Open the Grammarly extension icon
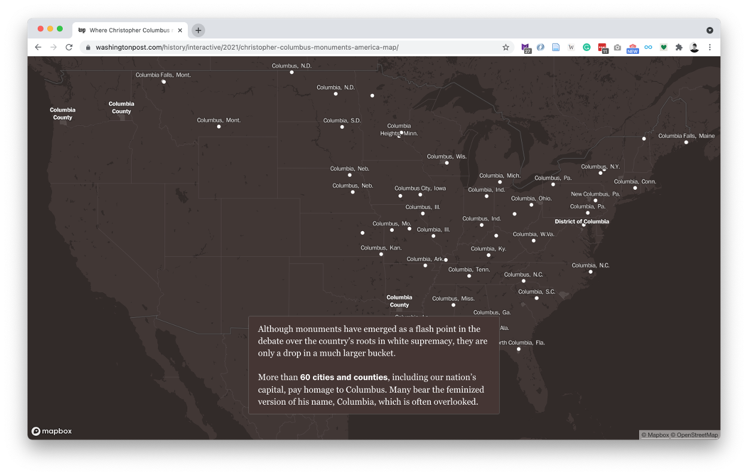This screenshot has width=748, height=476. 586,47
